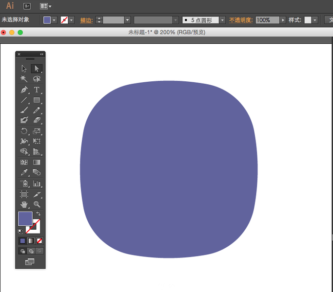This screenshot has height=292, width=333.
Task: Click the purple Fill box in the Tools panel
Action: (25, 219)
